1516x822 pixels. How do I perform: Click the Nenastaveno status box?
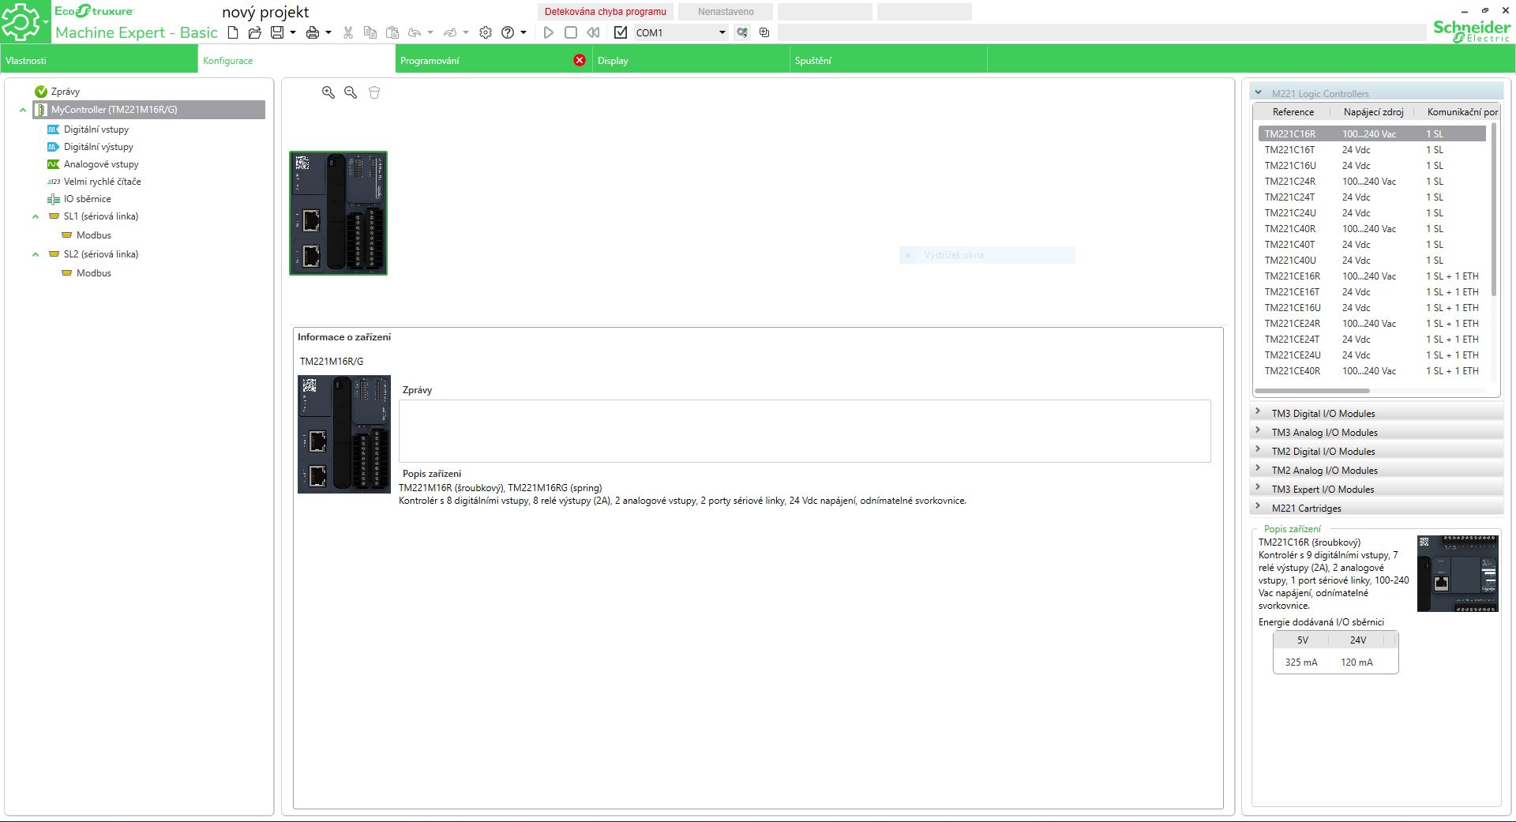726,12
